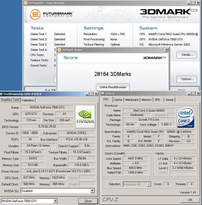Image resolution: width=202 pixels, height=205 pixels.
Task: Select the Graphics Card tab in GPU-Z
Action: [x=10, y=100]
